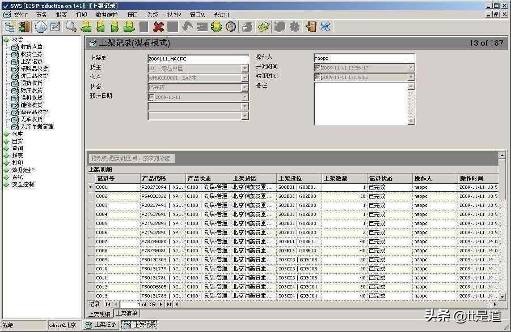Go to last record with toolbar arrow icon
Screen dimensions: 511x332
click(129, 27)
